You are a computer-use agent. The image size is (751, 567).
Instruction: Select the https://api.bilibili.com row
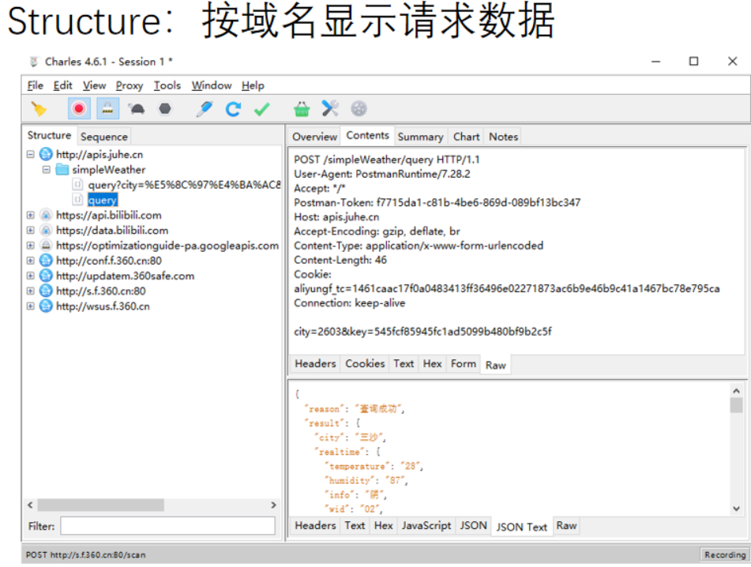(109, 215)
